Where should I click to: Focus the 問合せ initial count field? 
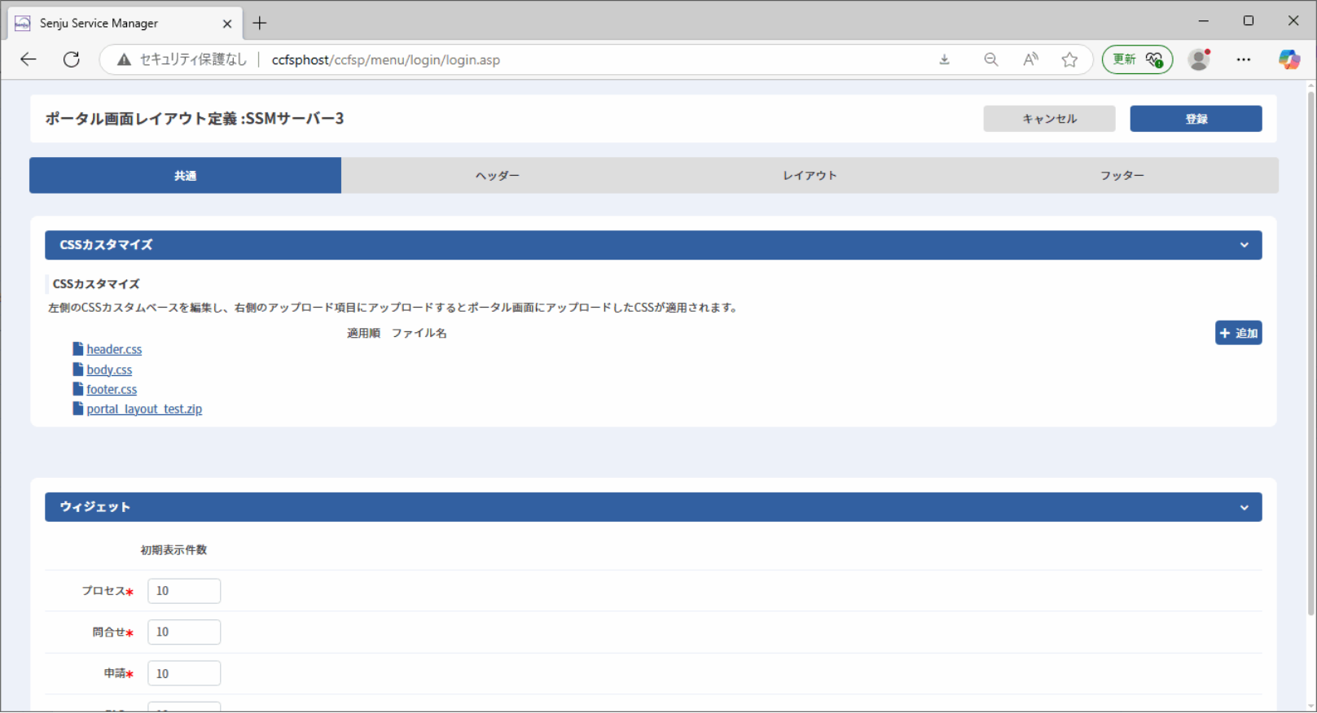click(184, 632)
